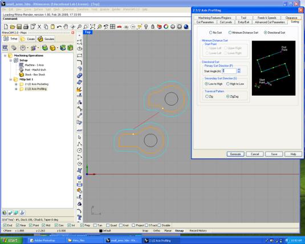The width and height of the screenshot is (305, 244).
Task: Select the No Sort radio button
Action: (x=210, y=32)
